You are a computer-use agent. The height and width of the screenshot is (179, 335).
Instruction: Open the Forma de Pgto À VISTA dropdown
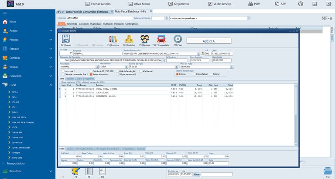[177, 67]
